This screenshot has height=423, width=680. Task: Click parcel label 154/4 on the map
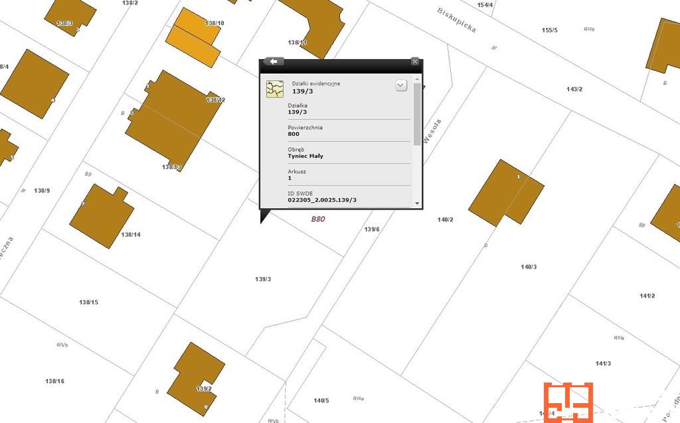(x=485, y=5)
